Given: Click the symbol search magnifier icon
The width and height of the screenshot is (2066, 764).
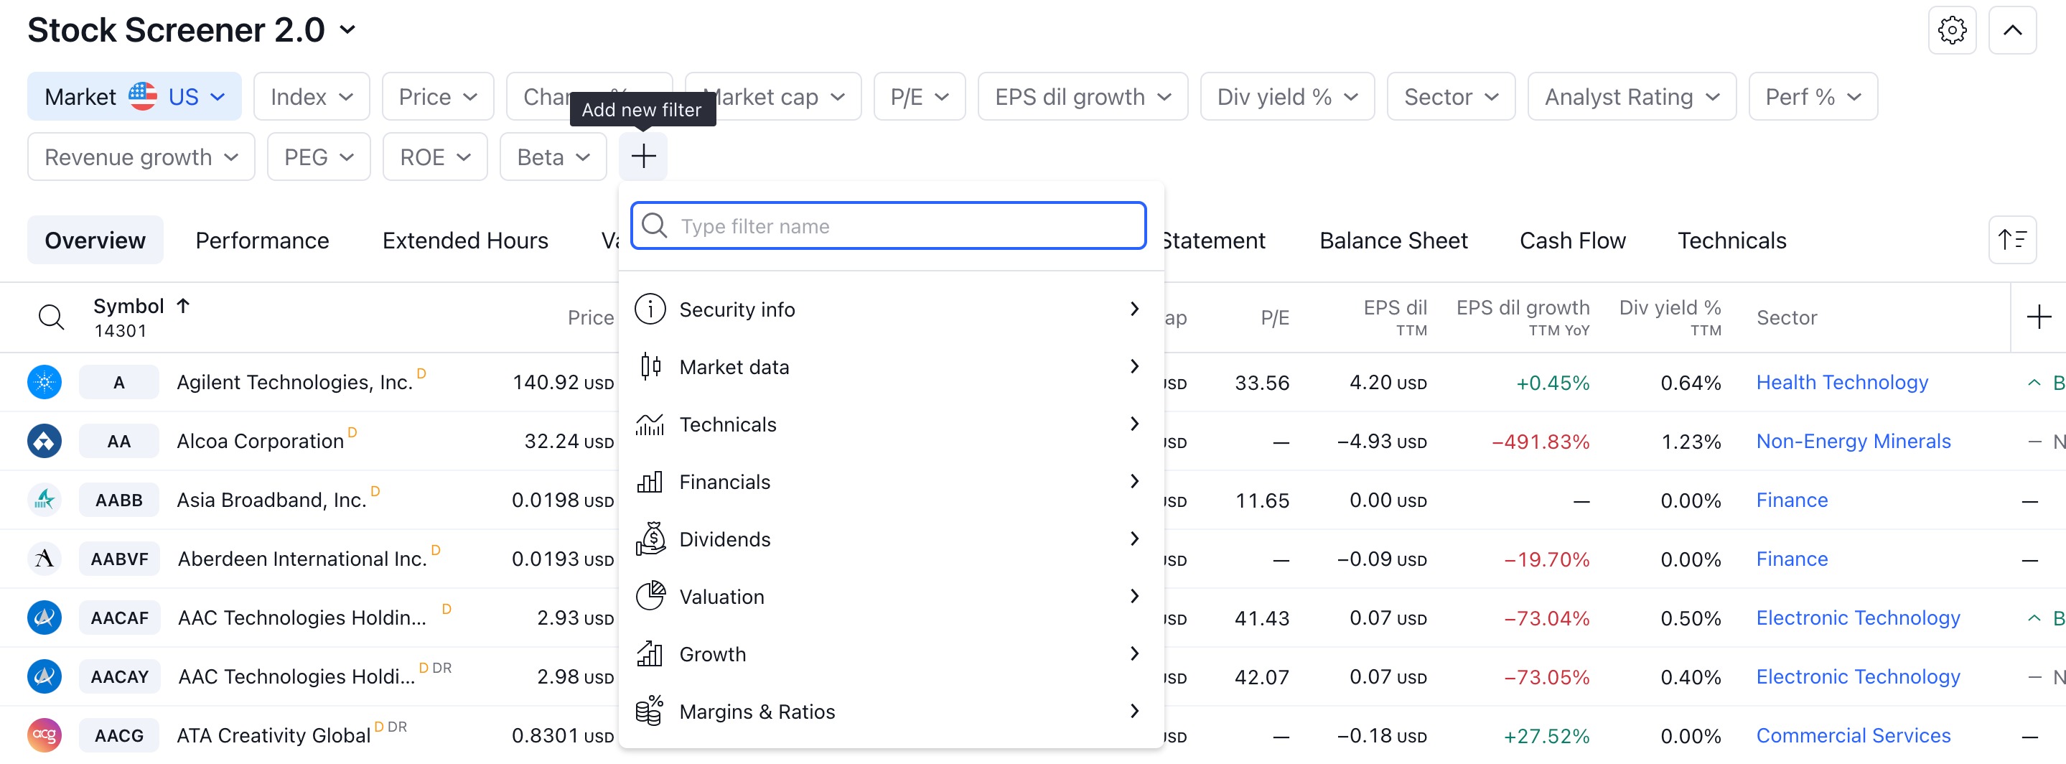Looking at the screenshot, I should pyautogui.click(x=52, y=317).
